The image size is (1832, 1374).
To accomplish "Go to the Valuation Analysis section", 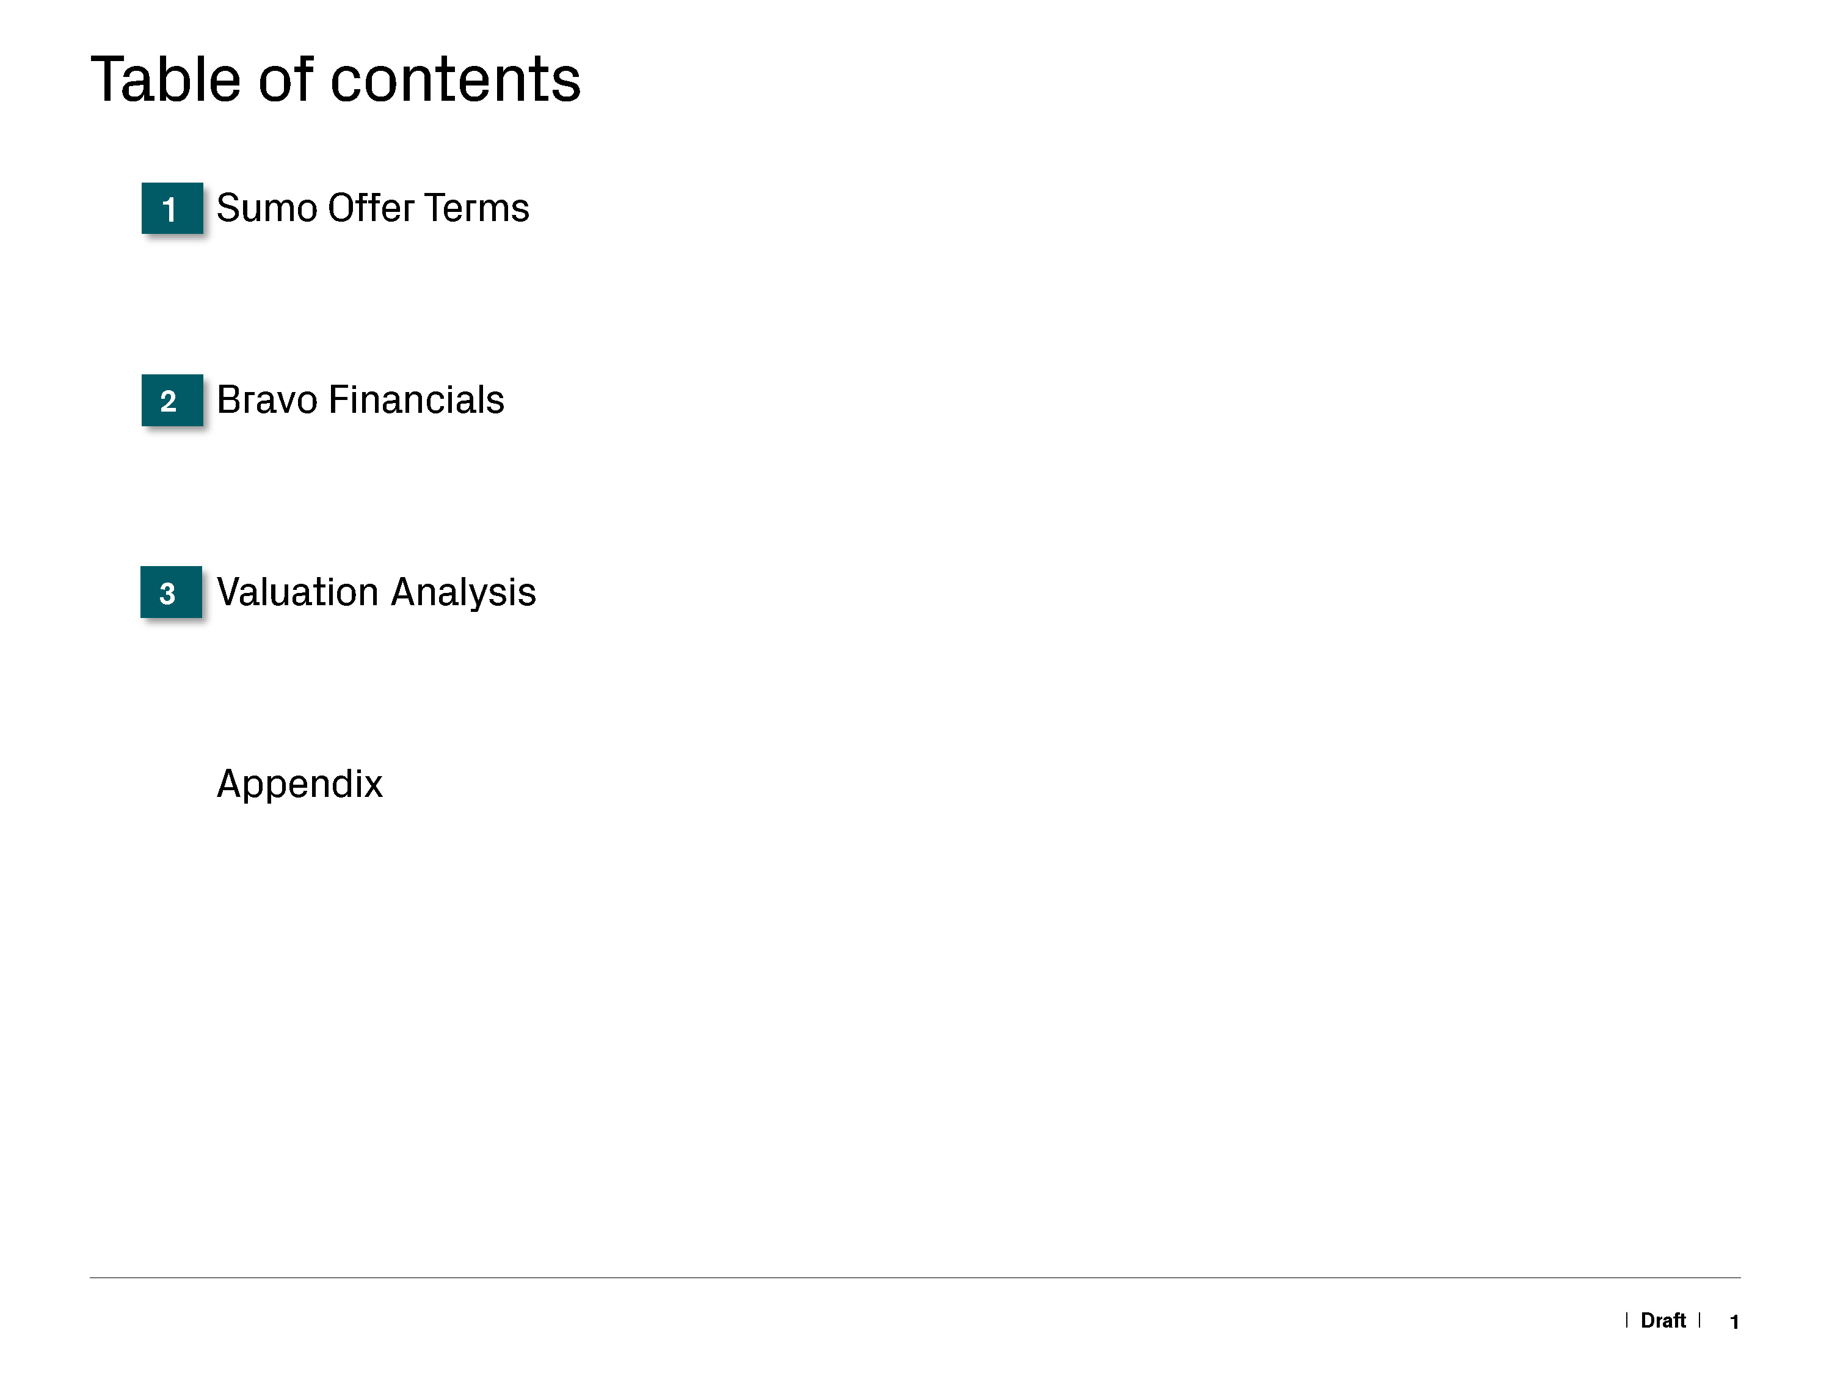I will 375,593.
